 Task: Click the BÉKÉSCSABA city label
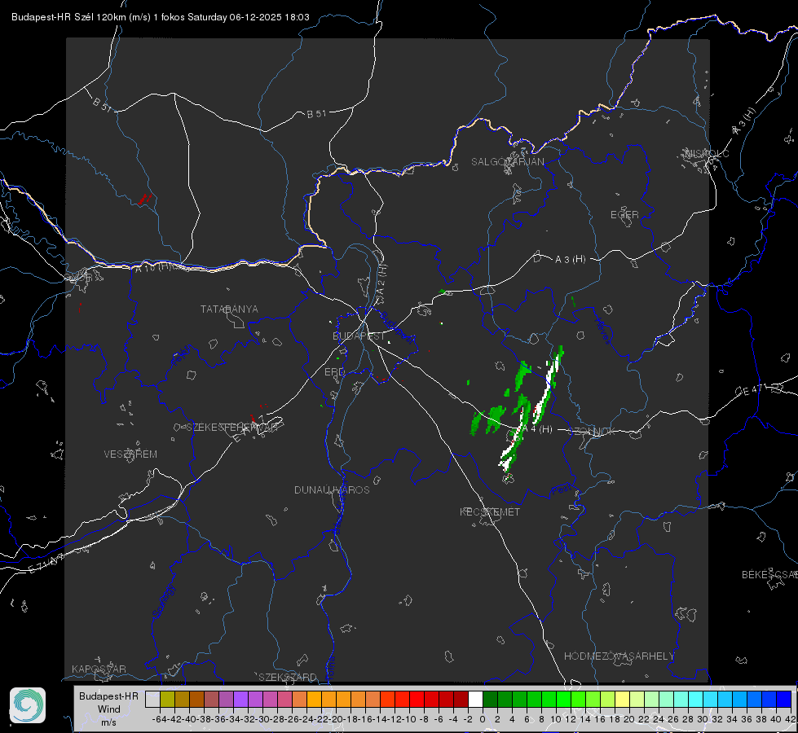tap(769, 575)
